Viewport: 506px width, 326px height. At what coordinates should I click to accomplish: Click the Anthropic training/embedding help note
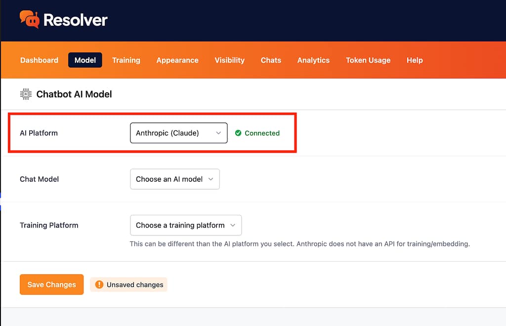coord(300,244)
